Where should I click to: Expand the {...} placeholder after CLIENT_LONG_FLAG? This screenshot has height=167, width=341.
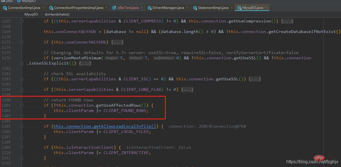[187, 89]
